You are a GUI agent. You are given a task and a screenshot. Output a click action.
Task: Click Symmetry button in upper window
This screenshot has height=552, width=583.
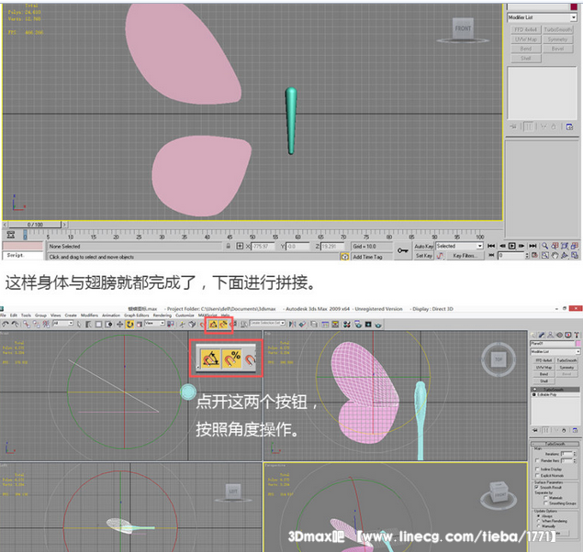pos(557,39)
